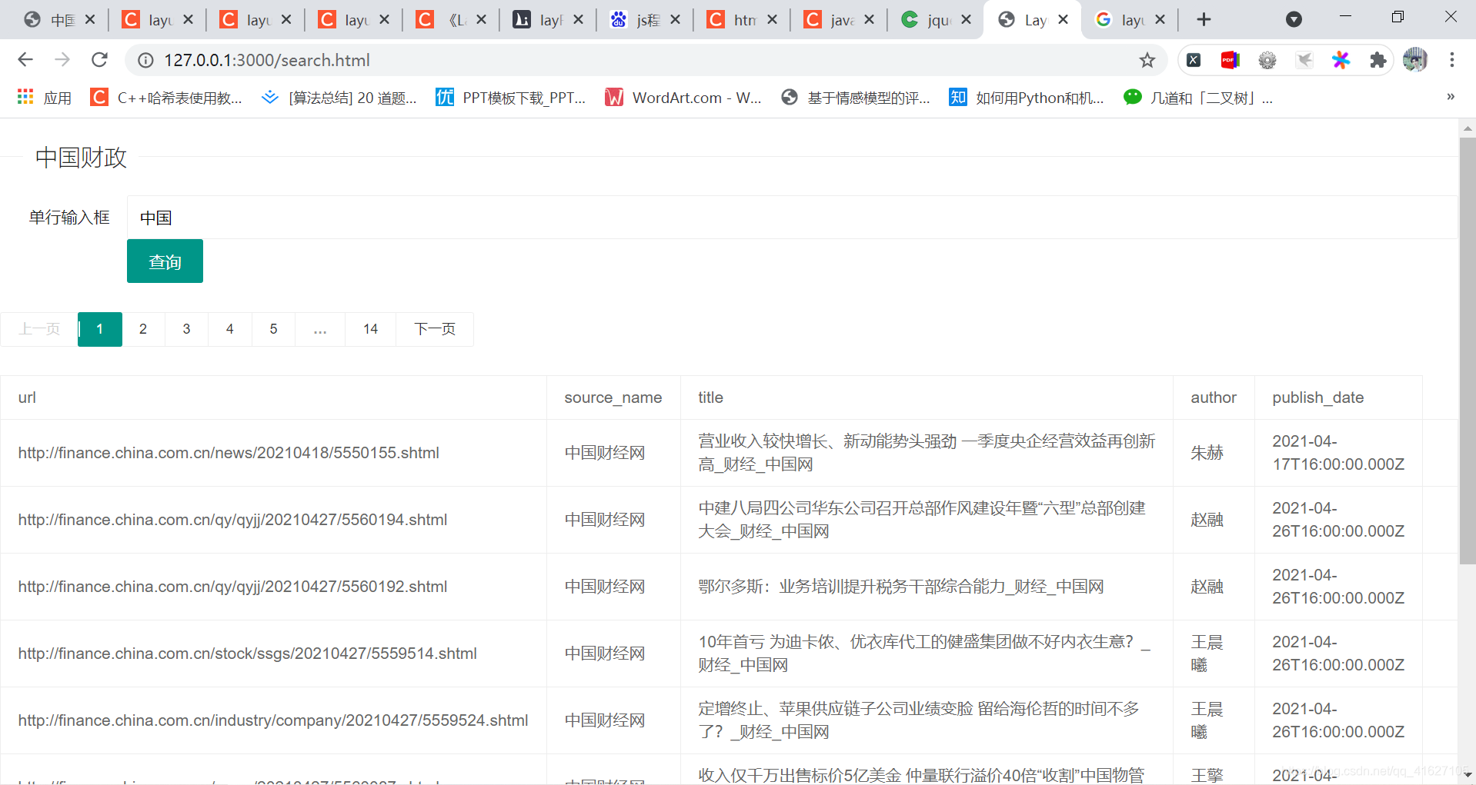Select URL ending 5560194.shtml
The height and width of the screenshot is (785, 1476).
tap(232, 520)
